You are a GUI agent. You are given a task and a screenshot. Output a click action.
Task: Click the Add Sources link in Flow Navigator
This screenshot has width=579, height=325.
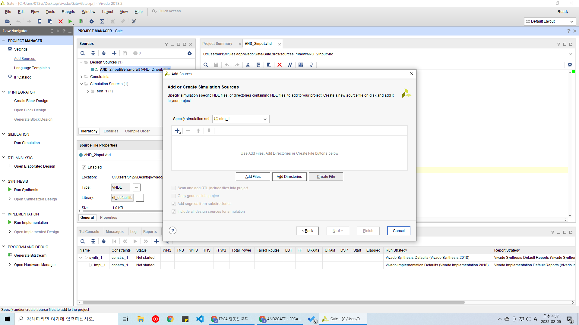coord(24,59)
